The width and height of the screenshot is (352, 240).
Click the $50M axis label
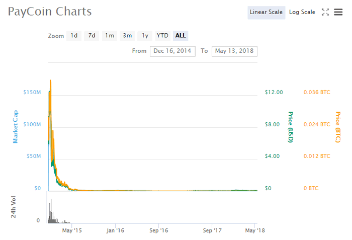34,156
